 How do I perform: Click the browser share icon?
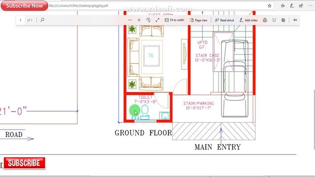tap(301, 6)
